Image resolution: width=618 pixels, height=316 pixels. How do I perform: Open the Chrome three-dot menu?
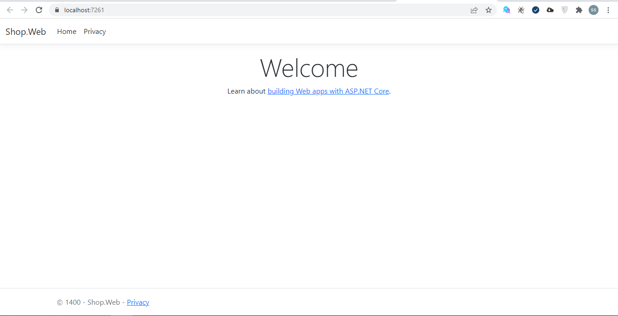click(x=608, y=10)
